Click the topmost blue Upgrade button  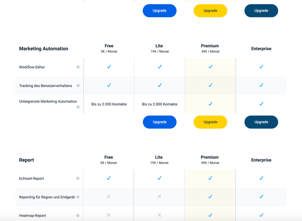pyautogui.click(x=160, y=11)
